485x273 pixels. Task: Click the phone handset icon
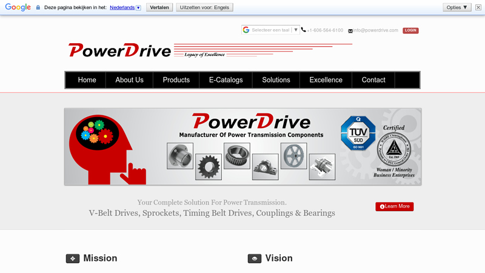304,30
